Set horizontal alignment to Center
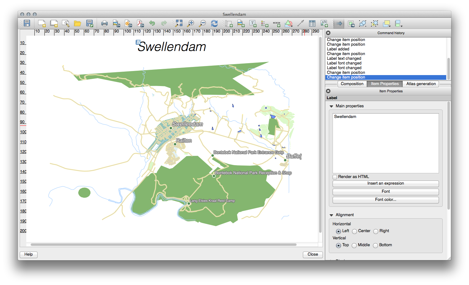 tap(354, 232)
